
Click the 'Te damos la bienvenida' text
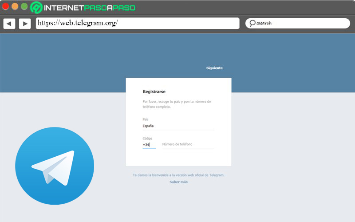point(178,175)
